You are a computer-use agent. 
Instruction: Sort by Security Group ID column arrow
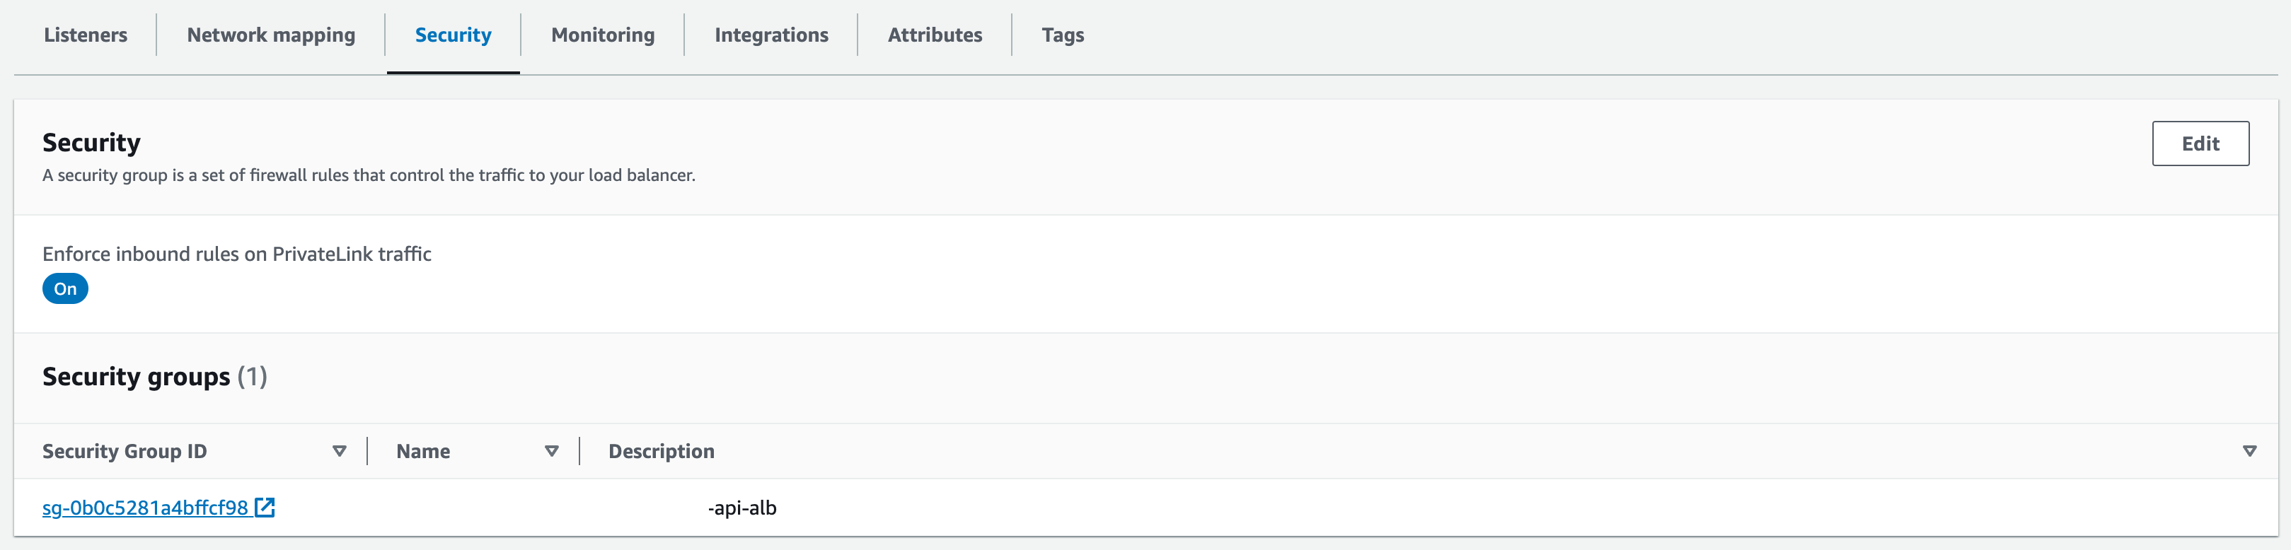339,451
